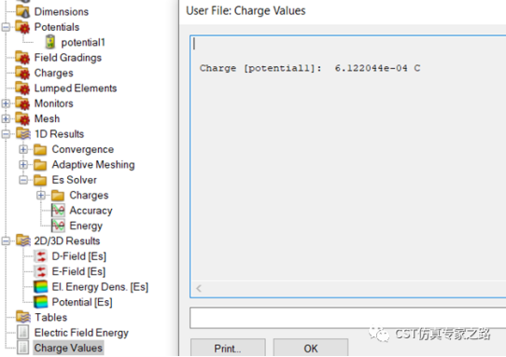Click the Charges folder icon inside Es Solver

coord(58,195)
